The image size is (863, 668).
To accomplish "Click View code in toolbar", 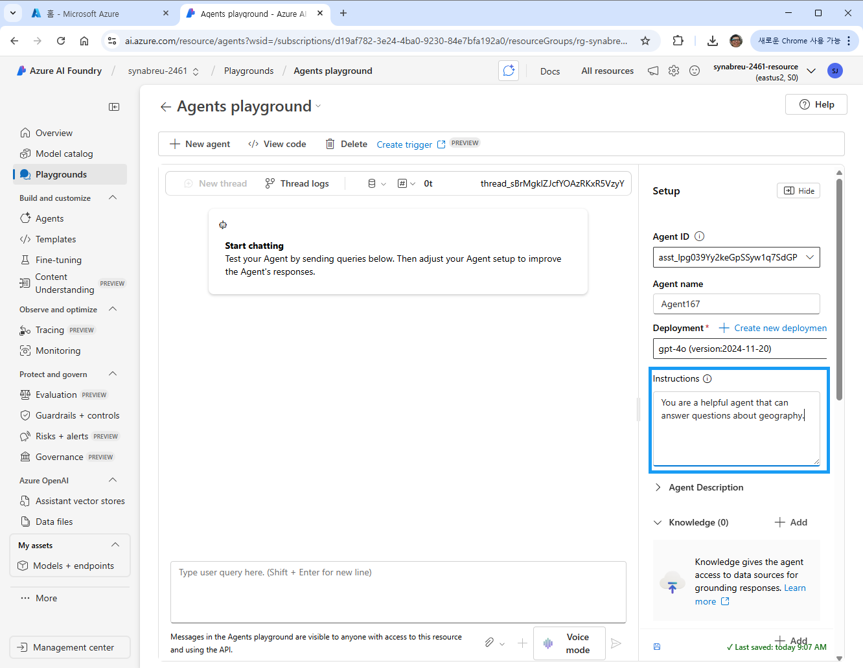I will (277, 144).
